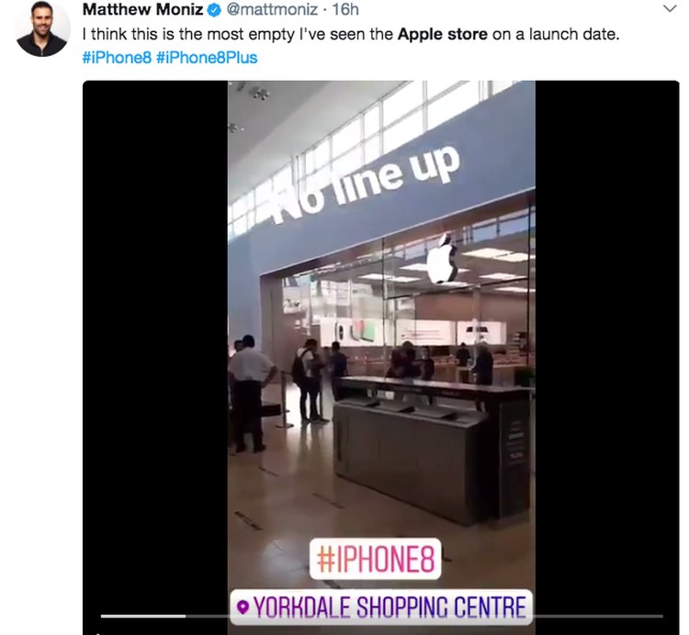Click the Matthew Moniz display name
This screenshot has height=635, width=689.
[x=142, y=9]
